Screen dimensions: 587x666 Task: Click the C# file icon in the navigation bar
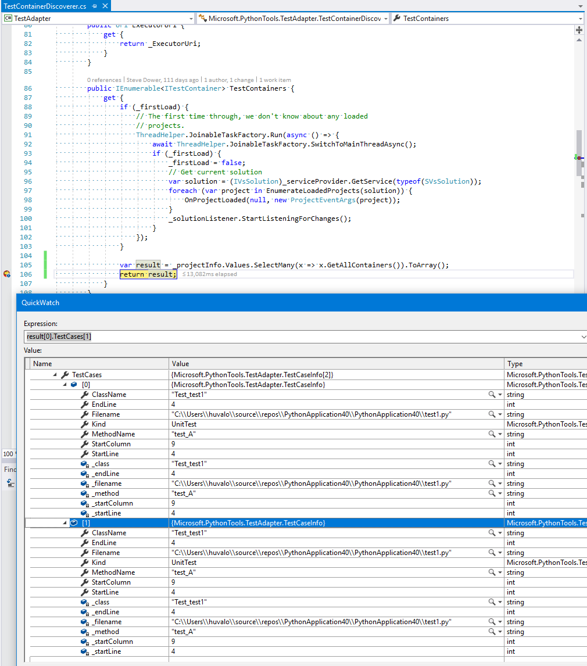7,18
